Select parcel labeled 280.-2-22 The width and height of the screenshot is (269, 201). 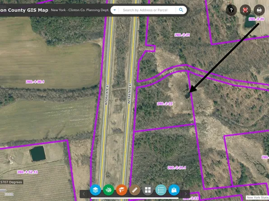tap(165, 104)
